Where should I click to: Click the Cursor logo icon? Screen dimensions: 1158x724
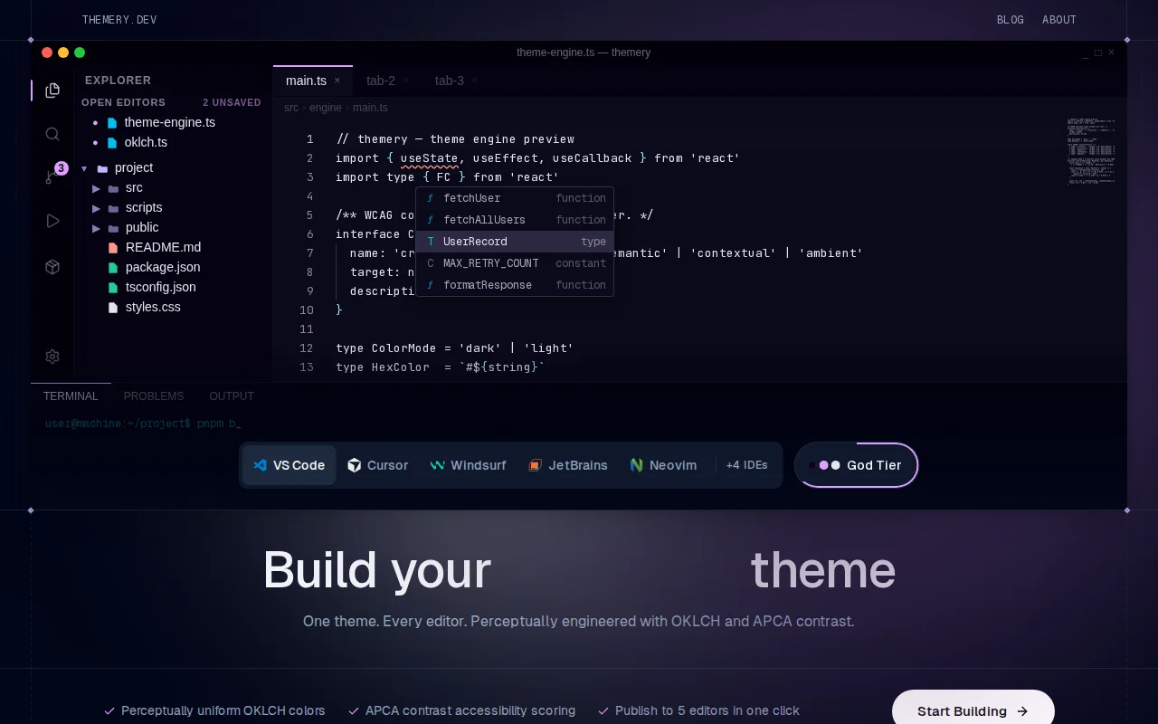355,465
